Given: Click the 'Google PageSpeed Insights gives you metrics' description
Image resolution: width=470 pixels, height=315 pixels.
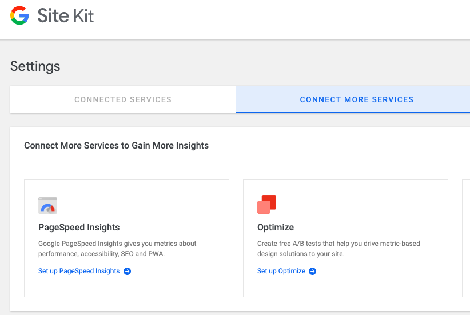Looking at the screenshot, I should coord(117,249).
